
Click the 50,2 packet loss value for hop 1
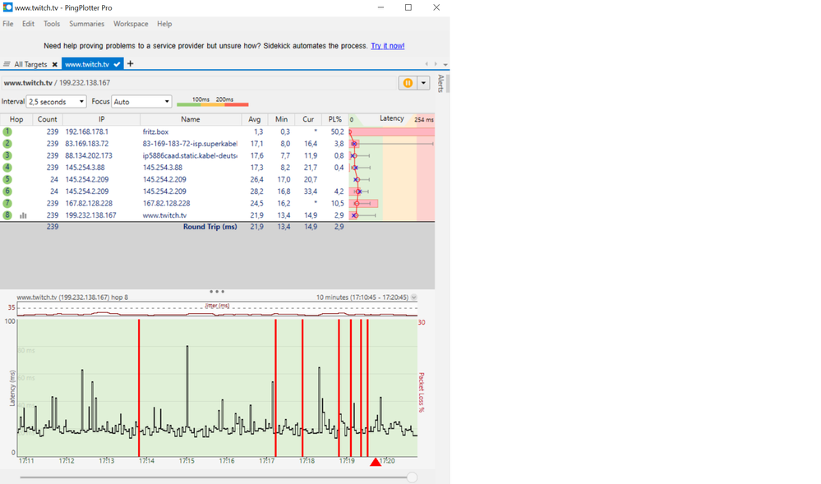point(337,132)
